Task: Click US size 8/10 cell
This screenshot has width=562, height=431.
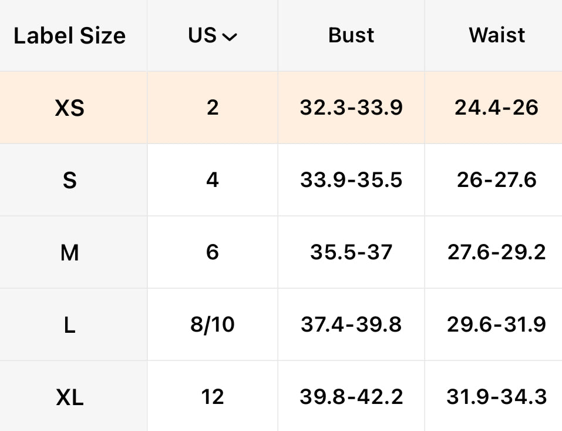Action: coord(213,325)
